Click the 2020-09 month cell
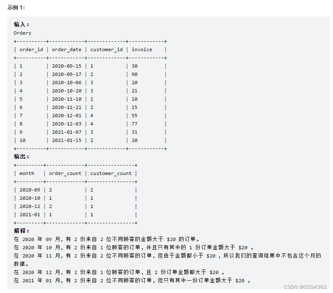Screen dimensions: 333x293 [30, 190]
